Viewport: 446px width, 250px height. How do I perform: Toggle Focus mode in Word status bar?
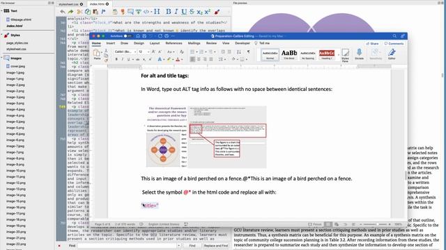(315, 224)
